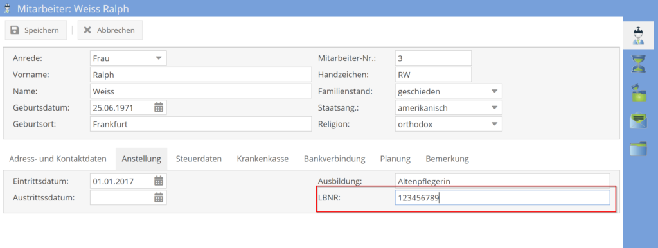Image resolution: width=658 pixels, height=248 pixels.
Task: Open the hourglass time tracking sidebar icon
Action: pos(638,64)
